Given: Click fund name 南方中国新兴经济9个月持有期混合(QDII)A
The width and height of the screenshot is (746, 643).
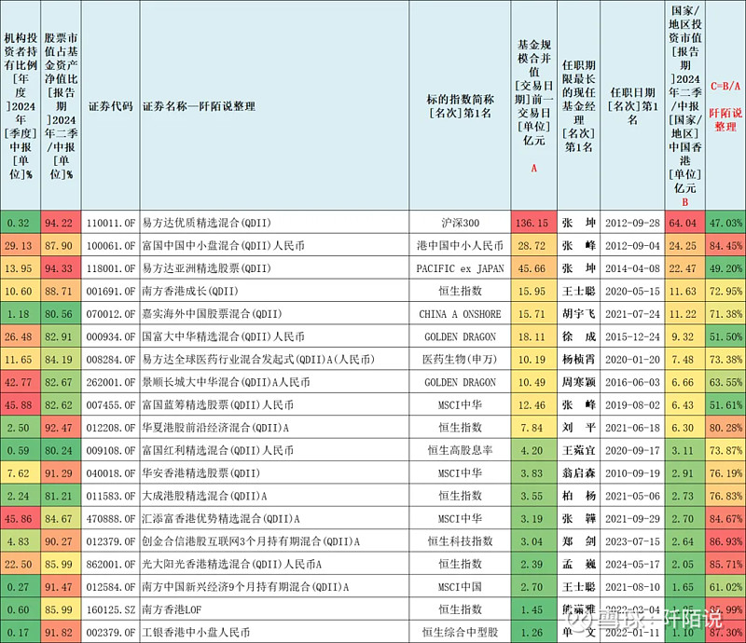Looking at the screenshot, I should point(245,587).
